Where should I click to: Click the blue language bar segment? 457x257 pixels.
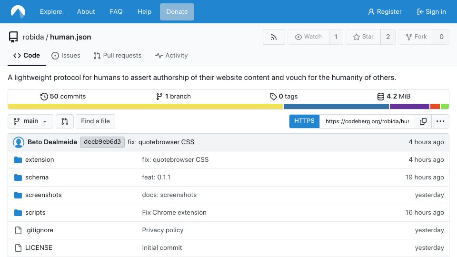(337, 107)
